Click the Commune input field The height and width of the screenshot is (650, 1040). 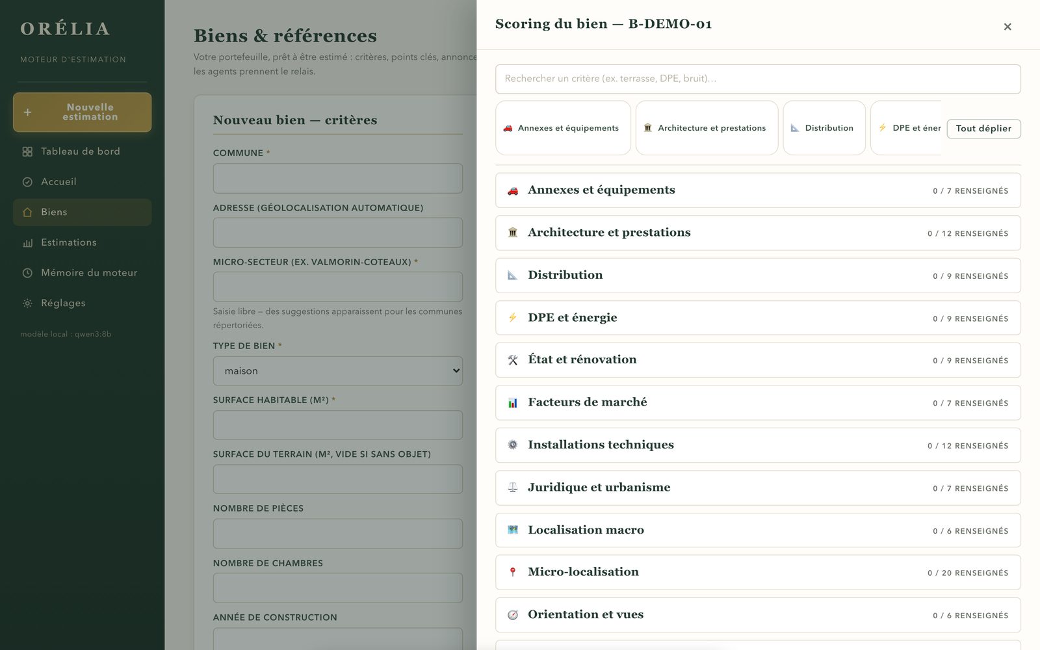338,178
